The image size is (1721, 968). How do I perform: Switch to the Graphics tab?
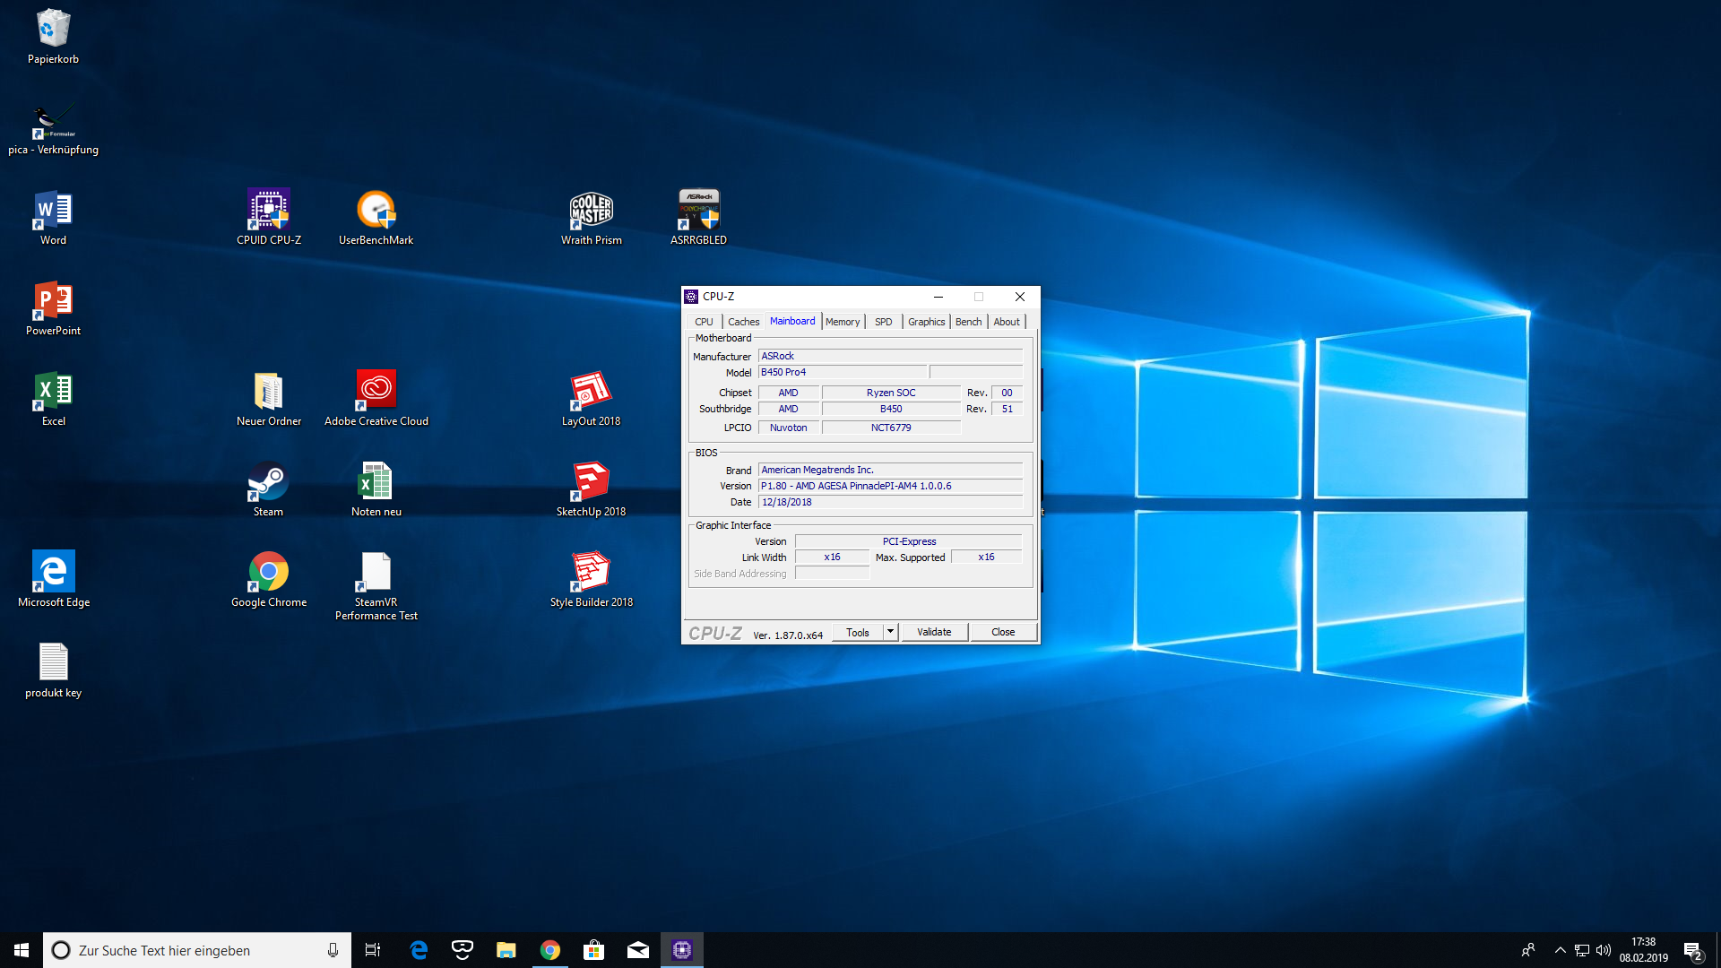click(926, 322)
